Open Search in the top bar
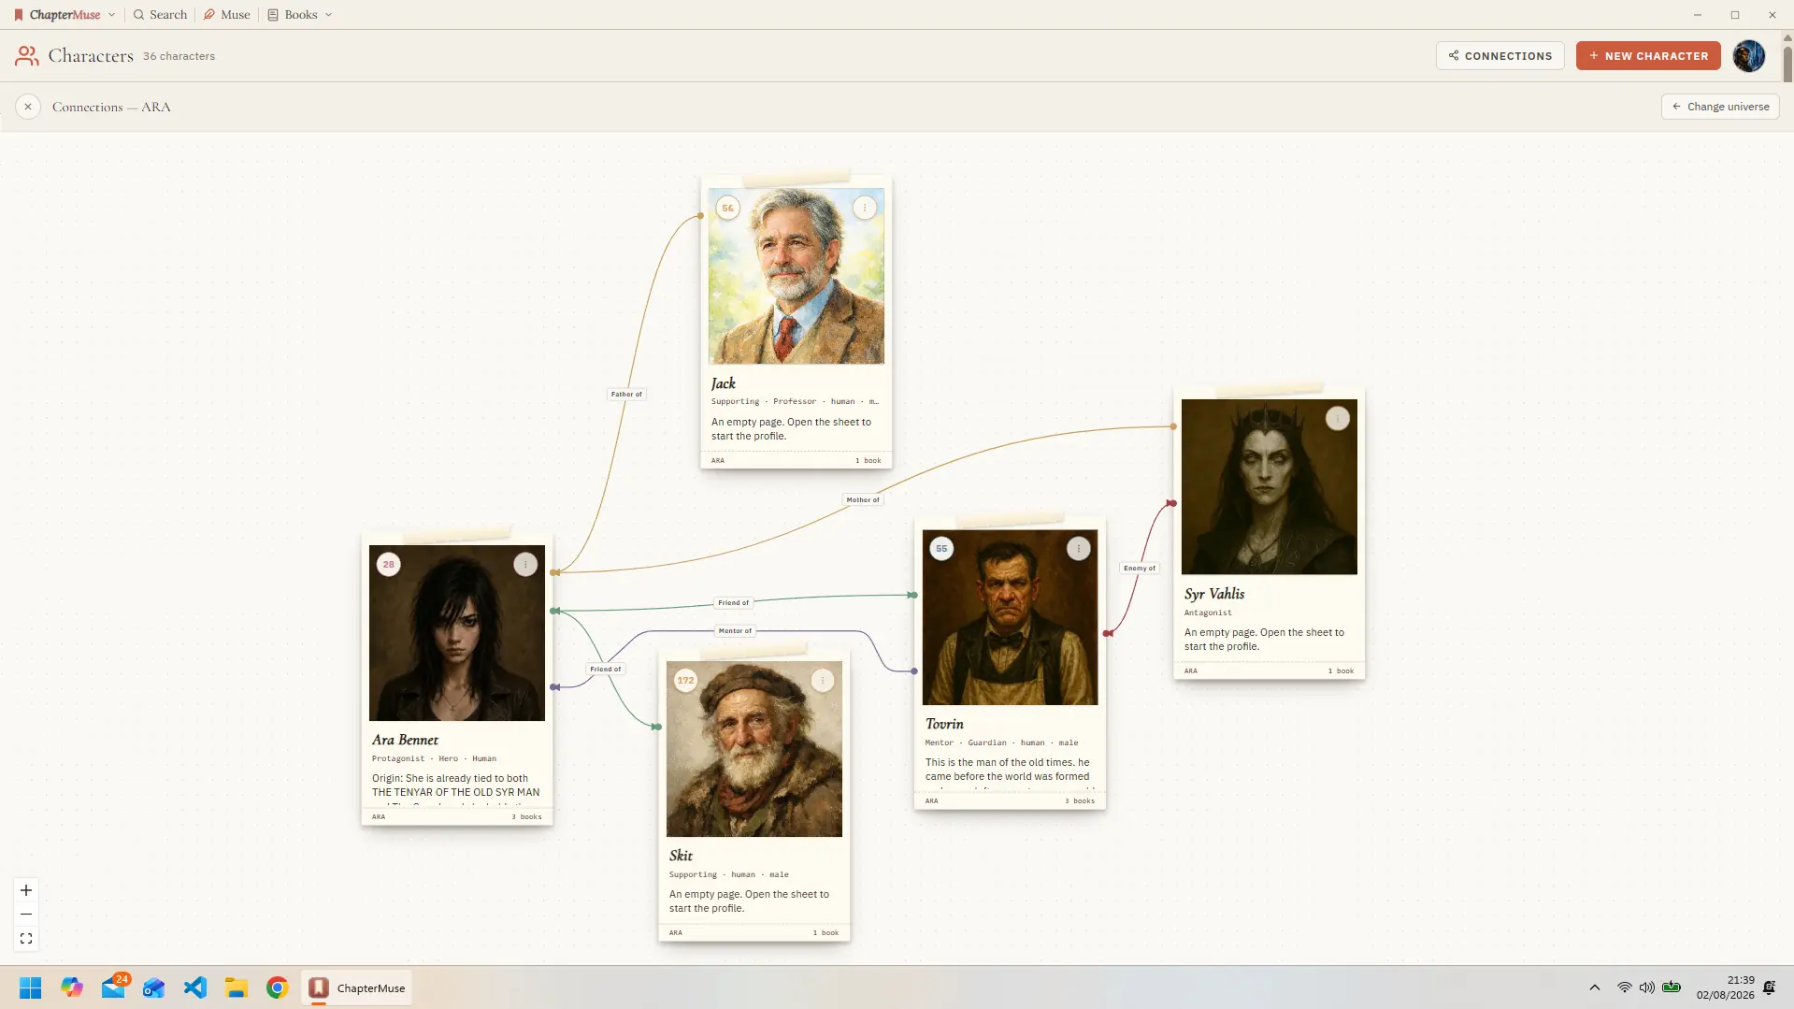 [160, 15]
